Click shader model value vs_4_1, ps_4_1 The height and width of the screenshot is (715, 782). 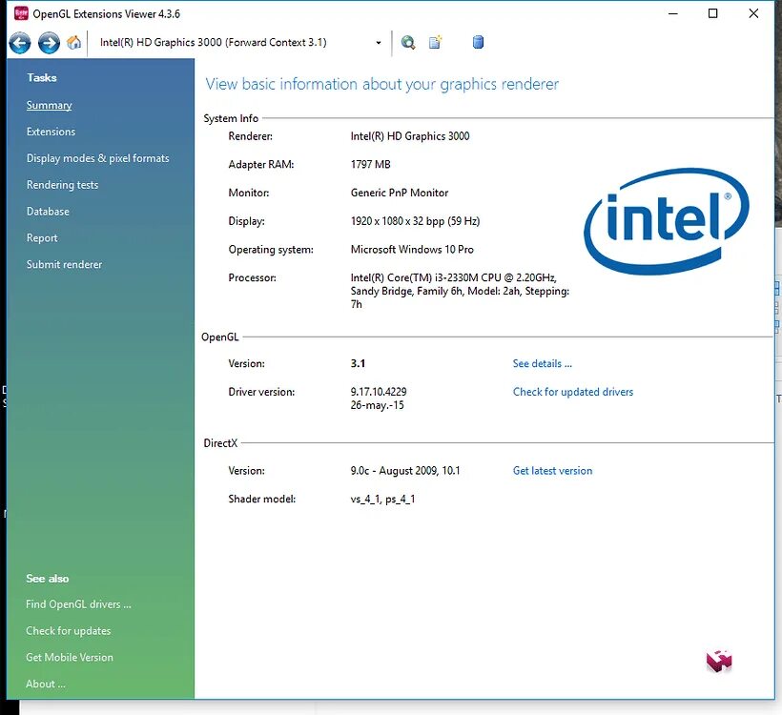[382, 500]
